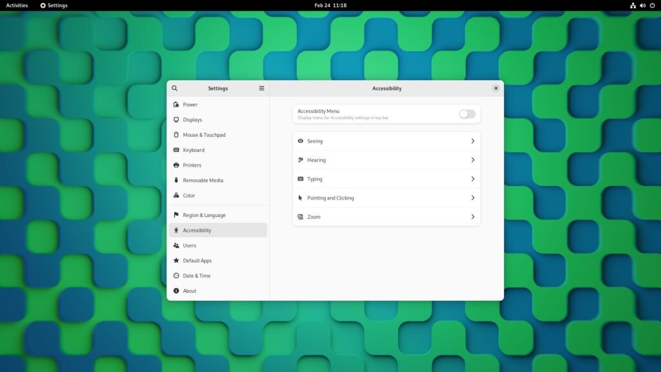Select Displays in the sidebar
Screen dimensions: 661x372
click(x=218, y=119)
